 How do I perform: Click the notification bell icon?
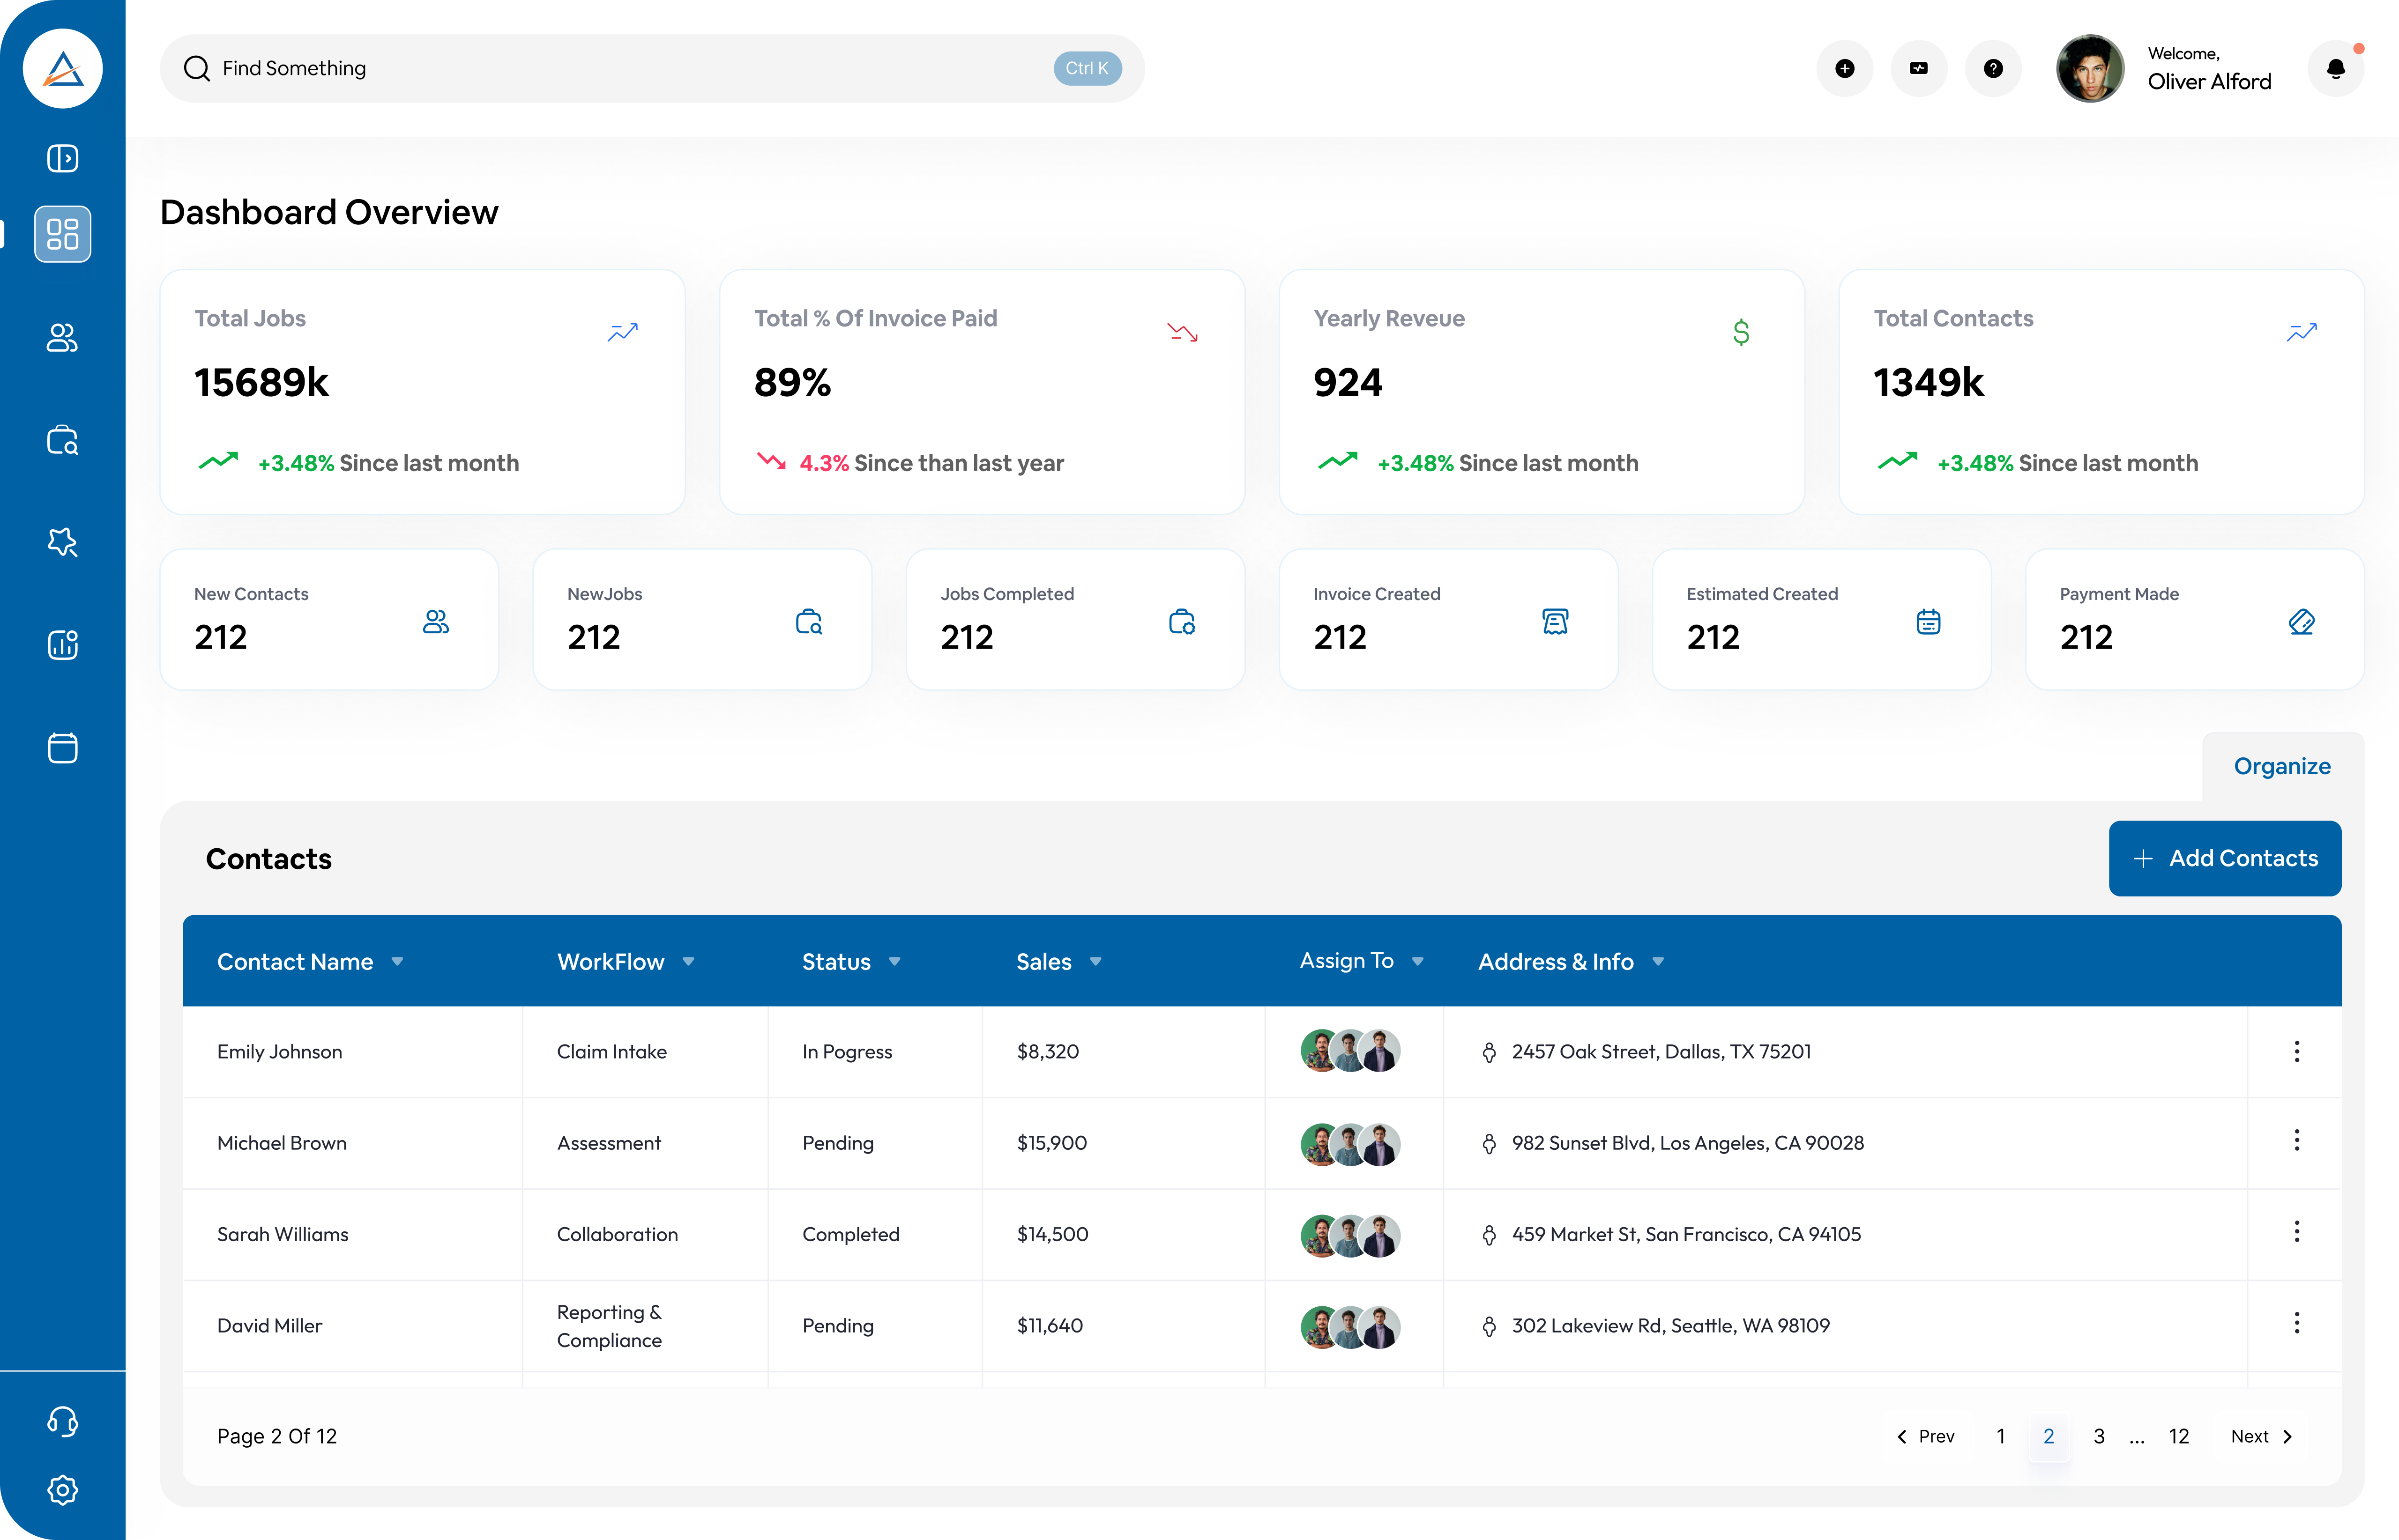point(2335,68)
